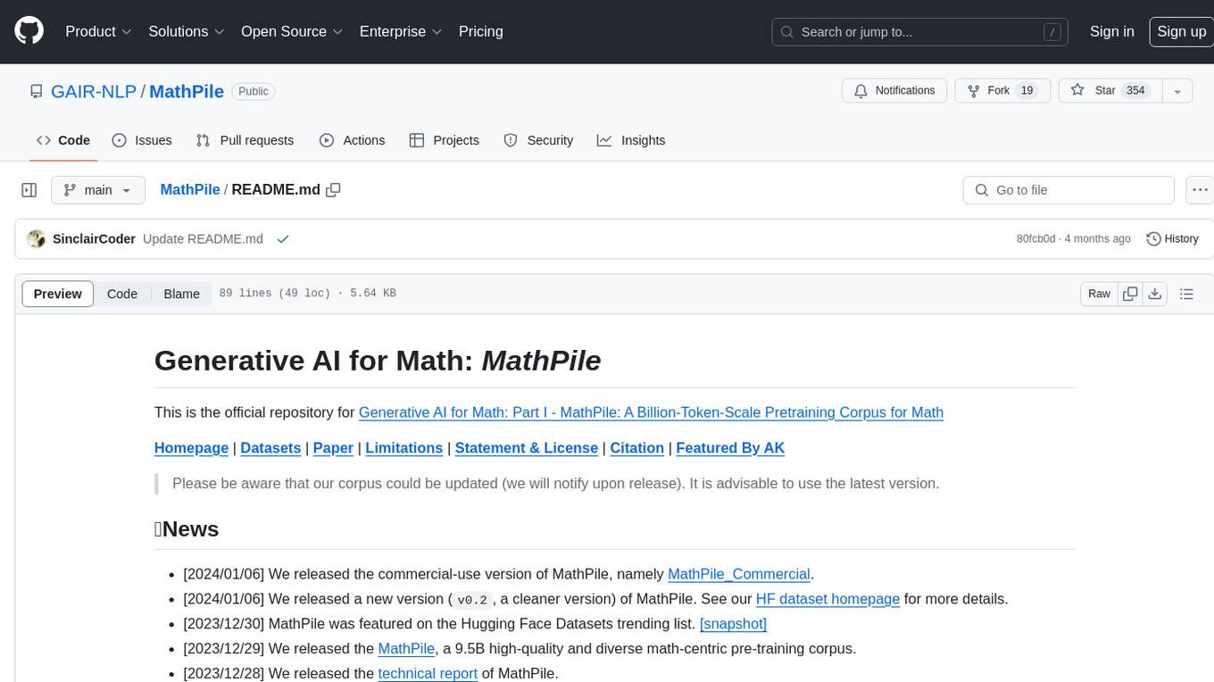Screen dimensions: 1214x682
Task: Click Sign up button
Action: (x=1181, y=31)
